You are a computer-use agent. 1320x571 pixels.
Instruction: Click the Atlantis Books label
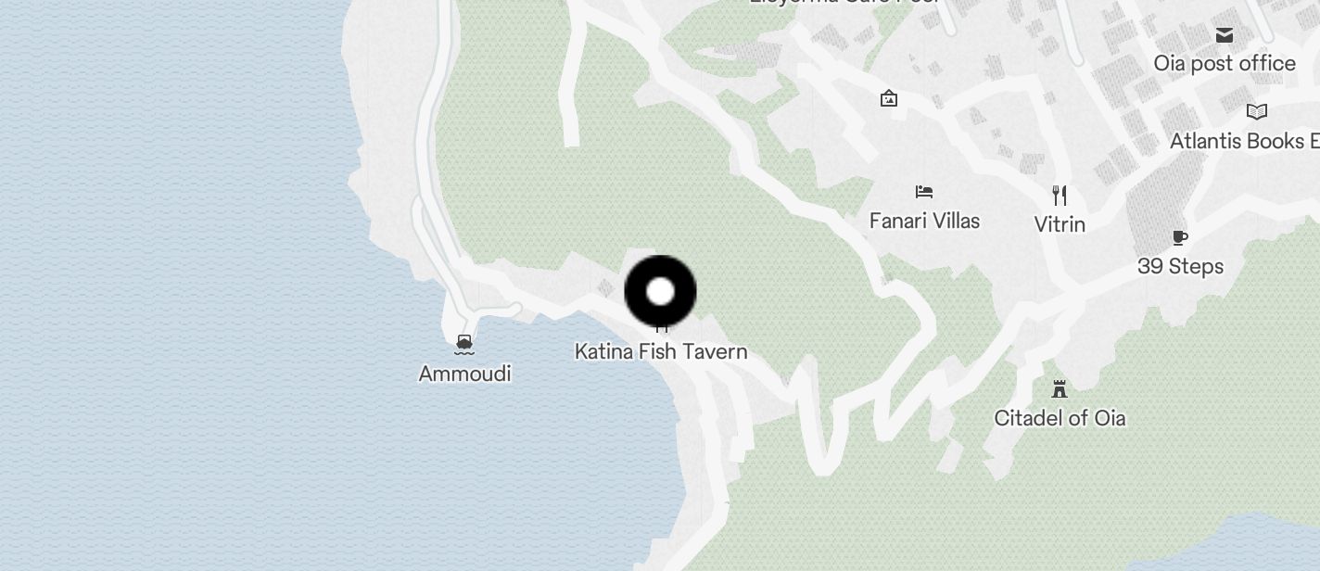pyautogui.click(x=1244, y=142)
